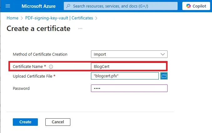Click the Upload Certificate File text box
The width and height of the screenshot is (212, 133).
125,76
